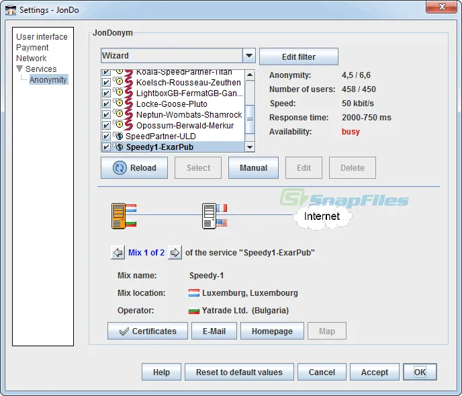Click the Internet cloud icon

[x=322, y=216]
